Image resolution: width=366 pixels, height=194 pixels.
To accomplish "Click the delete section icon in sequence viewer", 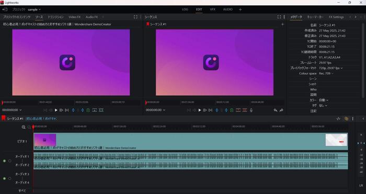I will coord(245,110).
